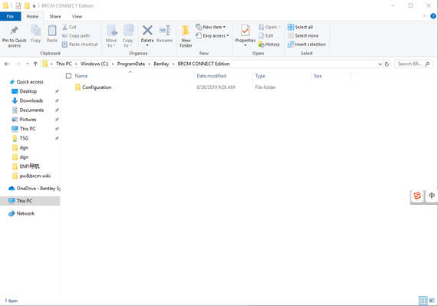This screenshot has height=306, width=438.
Task: Click the Delete ribbon button
Action: coord(147,35)
